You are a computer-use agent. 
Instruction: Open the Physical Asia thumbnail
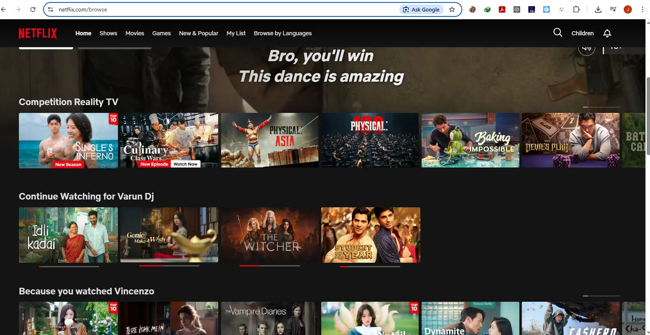point(270,140)
